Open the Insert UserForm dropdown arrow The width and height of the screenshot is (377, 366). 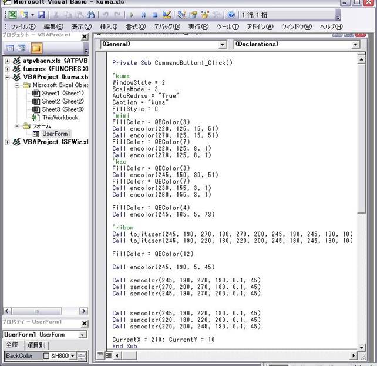tap(32, 15)
